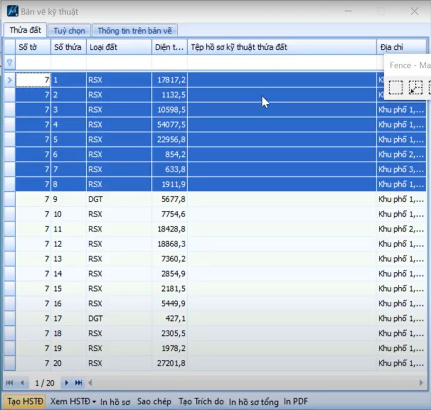The image size is (431, 410).
Task: Jump to last page in pager
Action: pyautogui.click(x=79, y=383)
